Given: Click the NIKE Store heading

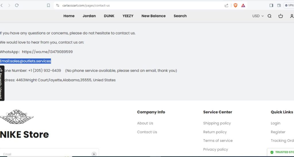Looking at the screenshot, I should (x=24, y=135).
